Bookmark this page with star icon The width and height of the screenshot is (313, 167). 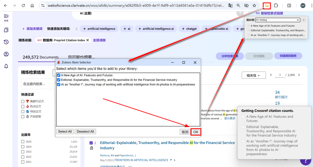pos(254,5)
